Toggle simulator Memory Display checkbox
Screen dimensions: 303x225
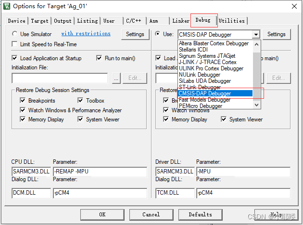23,119
